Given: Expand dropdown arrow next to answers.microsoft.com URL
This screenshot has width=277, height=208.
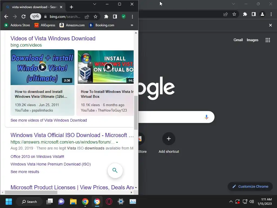Looking at the screenshot, I should click(117, 142).
